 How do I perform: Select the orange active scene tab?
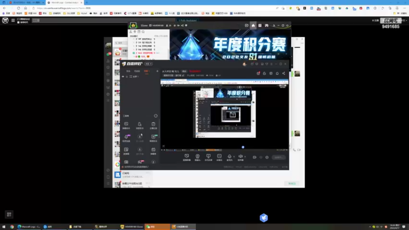pyautogui.click(x=147, y=71)
